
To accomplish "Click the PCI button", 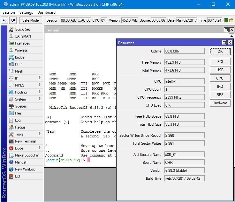I will coord(220,62).
